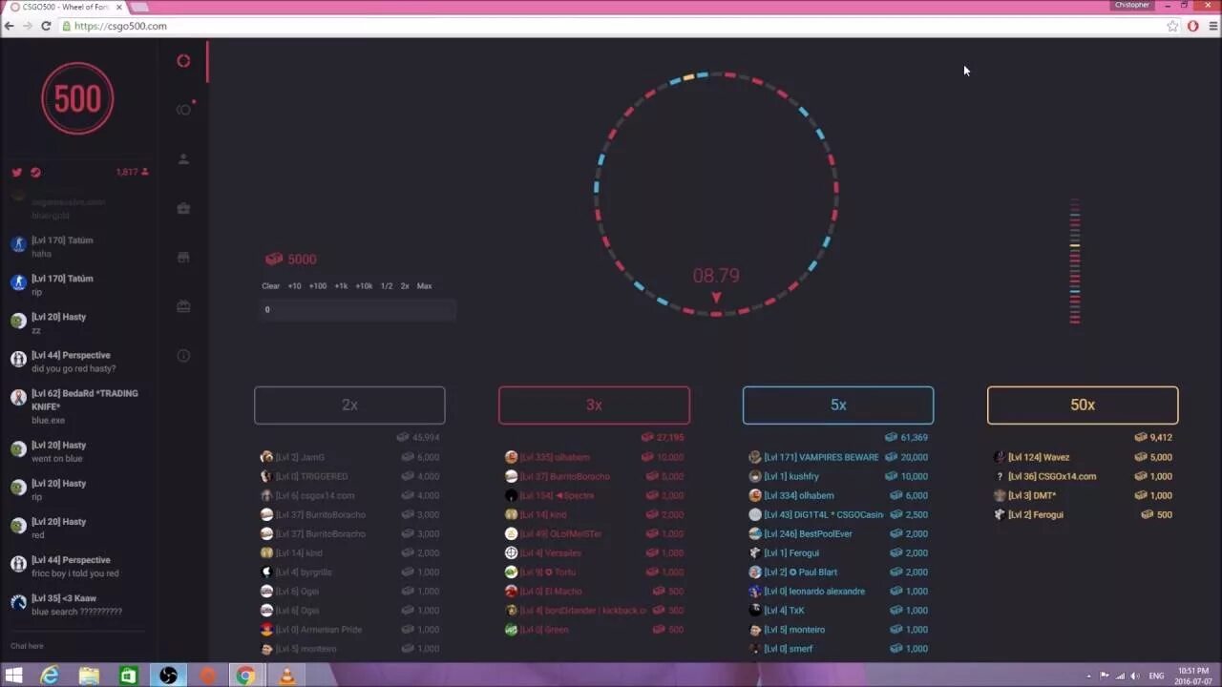Click the browser address bar URL
The height and width of the screenshot is (687, 1222).
(120, 26)
